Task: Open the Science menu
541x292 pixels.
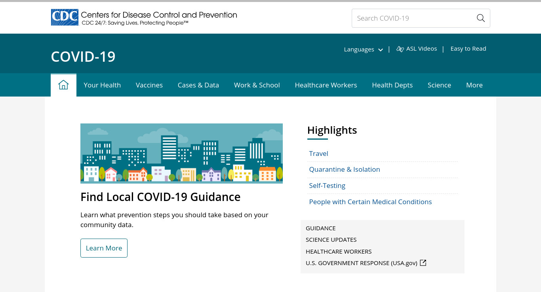Action: pyautogui.click(x=439, y=85)
